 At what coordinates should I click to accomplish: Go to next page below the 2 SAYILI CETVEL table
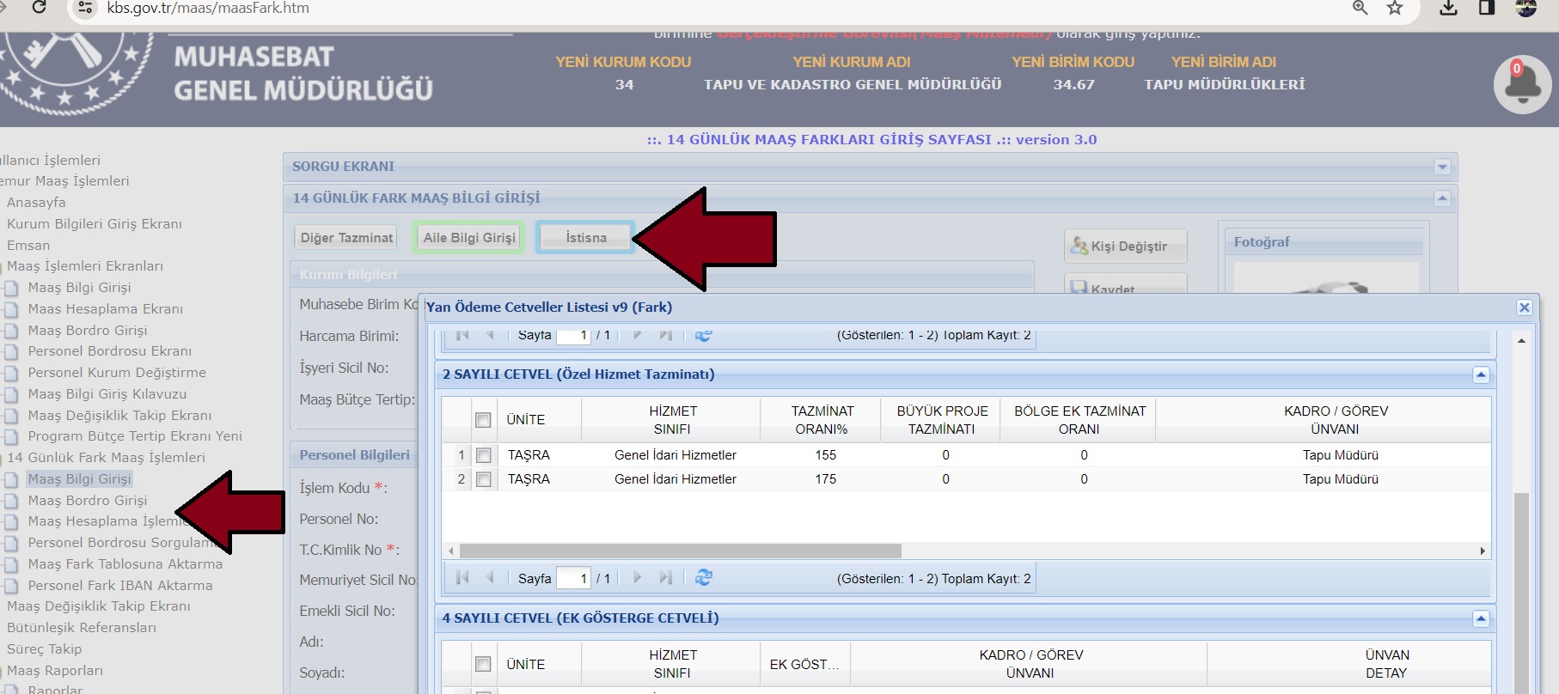pos(637,578)
